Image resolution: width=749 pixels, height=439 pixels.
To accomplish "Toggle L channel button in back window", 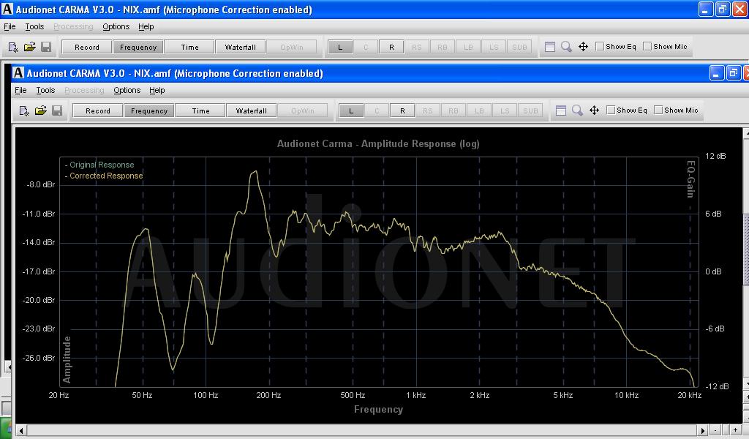I will (340, 47).
